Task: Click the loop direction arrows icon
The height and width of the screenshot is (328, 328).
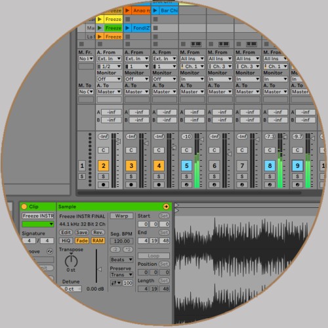Action: [116, 283]
